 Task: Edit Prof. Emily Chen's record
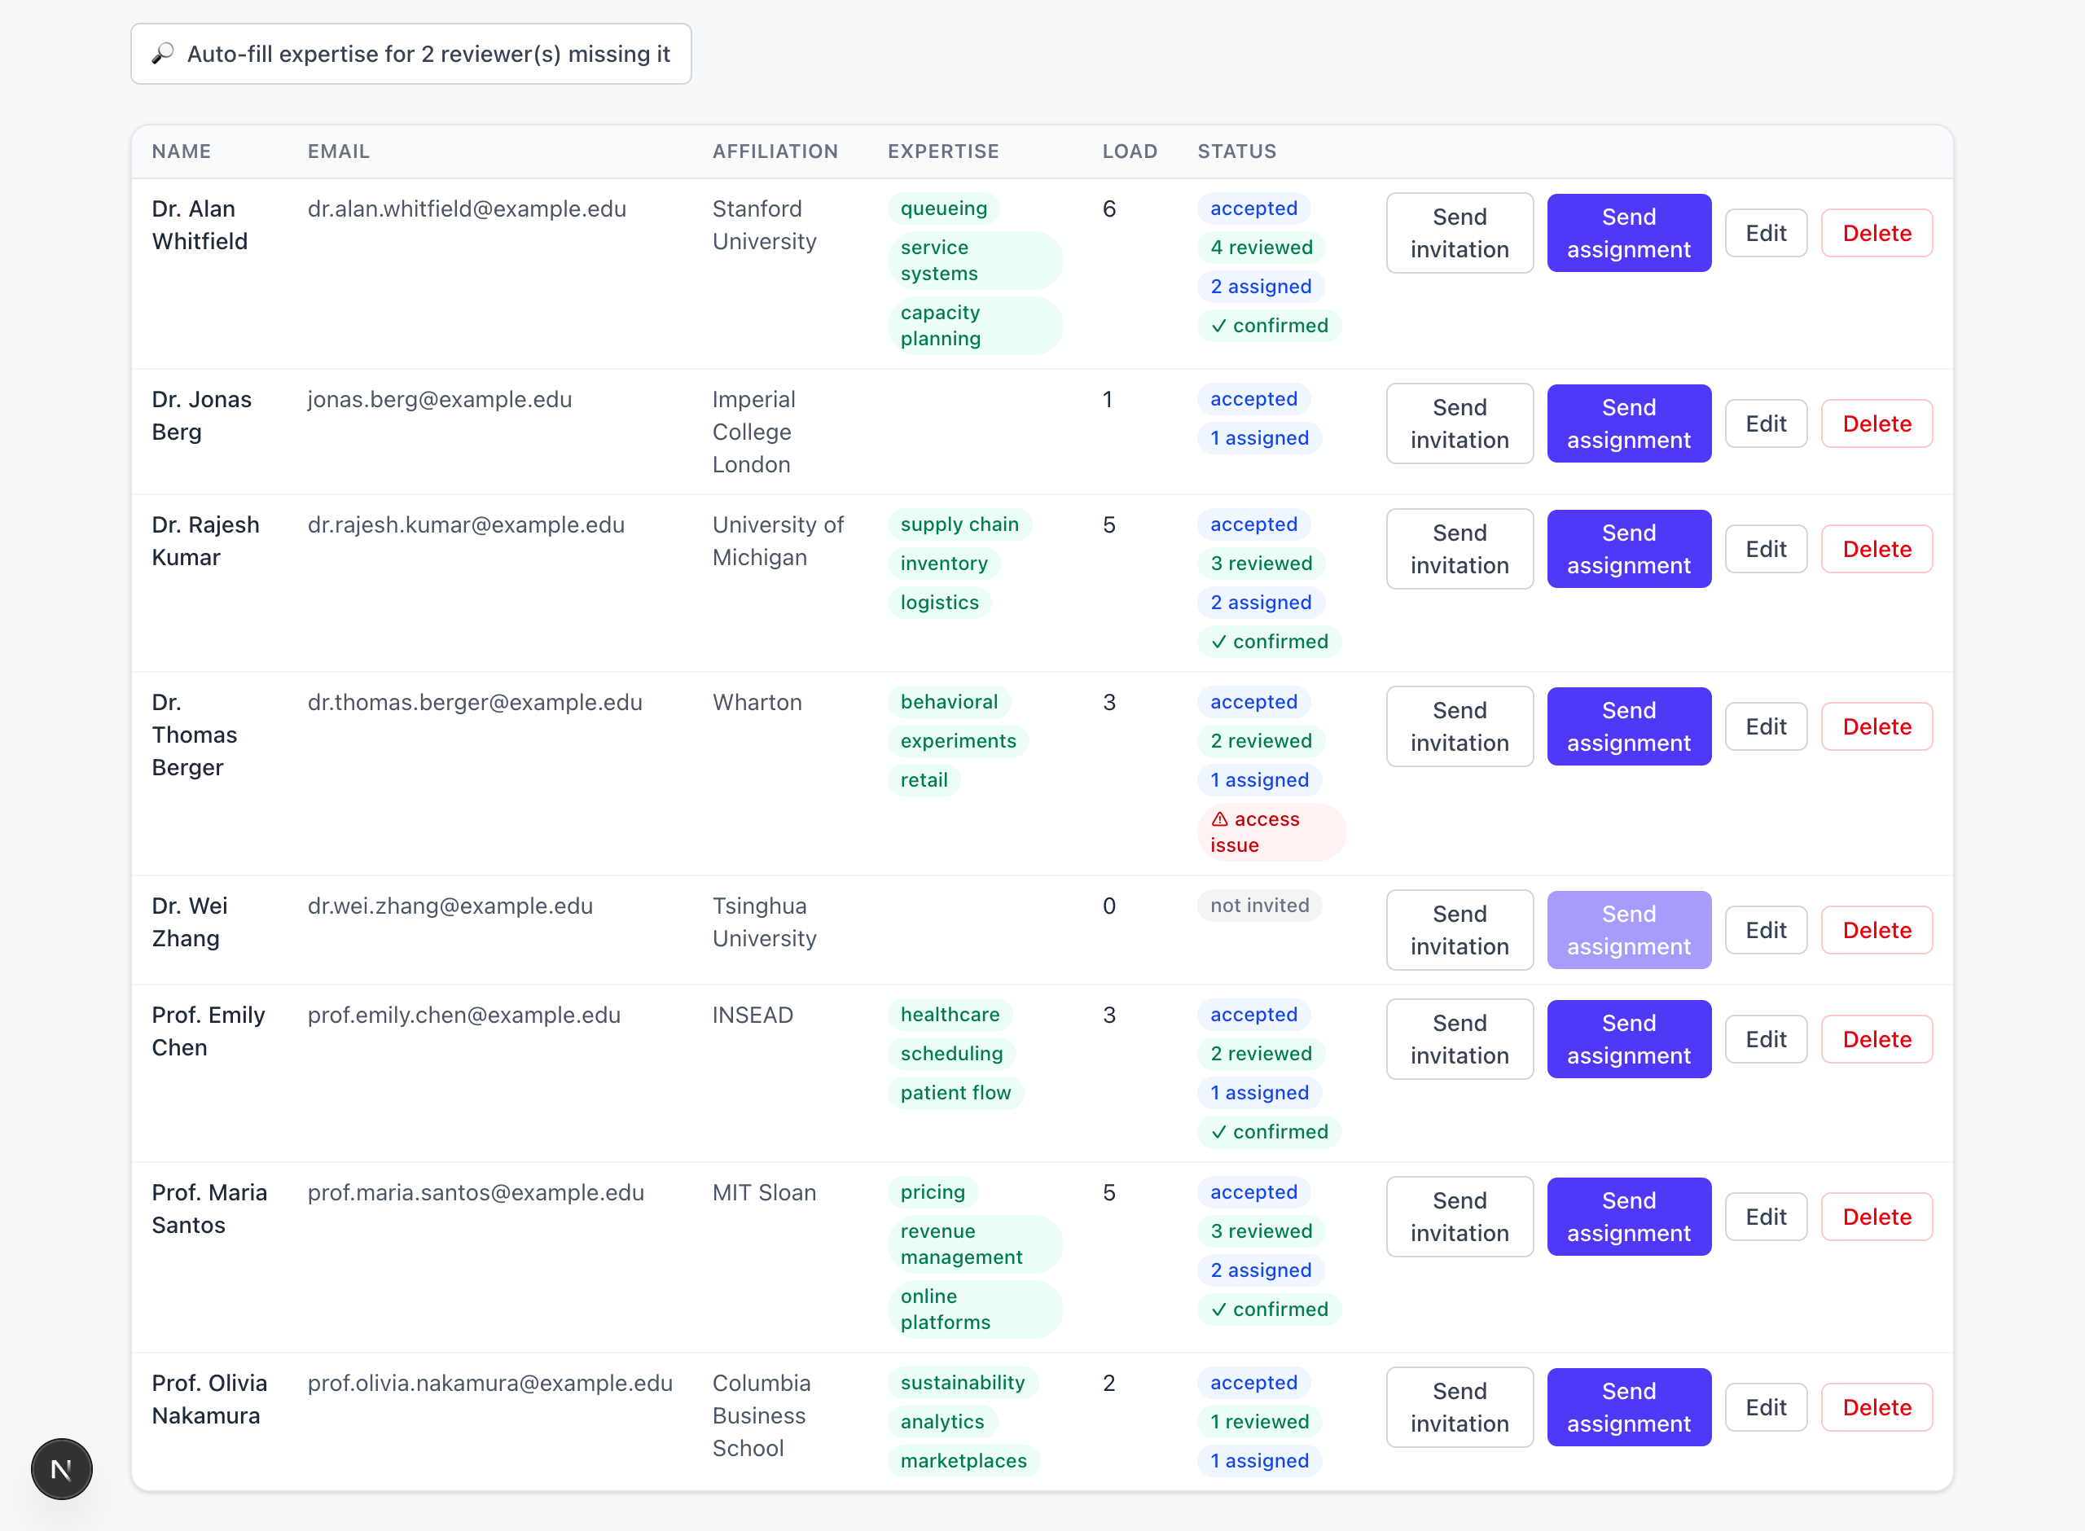click(1765, 1039)
